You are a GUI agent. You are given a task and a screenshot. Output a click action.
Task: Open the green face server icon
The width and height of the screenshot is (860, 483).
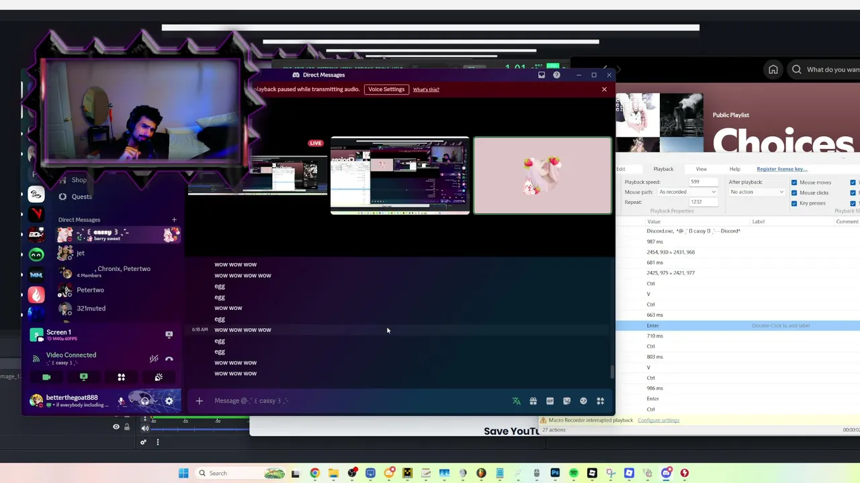(x=36, y=255)
